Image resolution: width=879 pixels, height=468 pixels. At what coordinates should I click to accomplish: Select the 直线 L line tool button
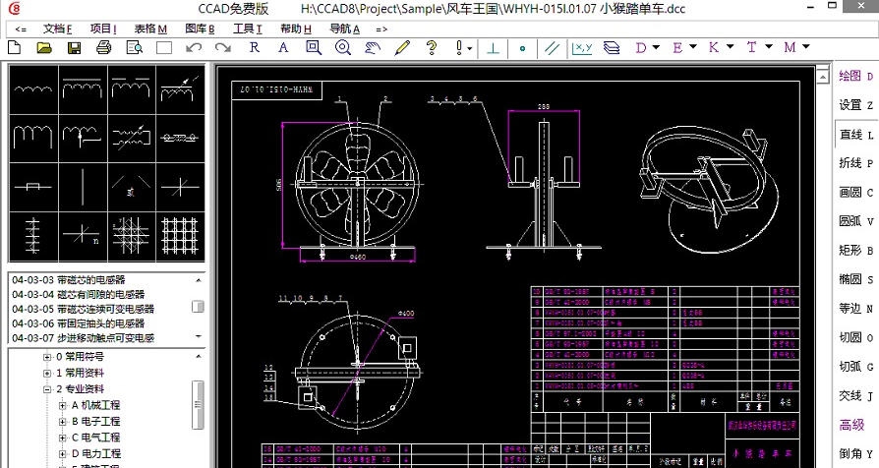point(855,135)
